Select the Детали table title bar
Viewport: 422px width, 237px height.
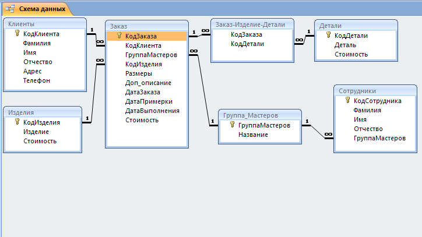click(356, 26)
